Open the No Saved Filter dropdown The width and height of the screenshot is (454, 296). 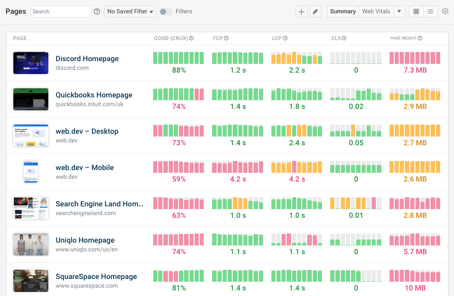point(130,11)
